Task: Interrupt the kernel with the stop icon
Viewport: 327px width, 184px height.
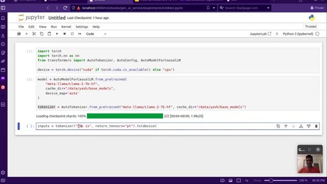Action: 65,34
